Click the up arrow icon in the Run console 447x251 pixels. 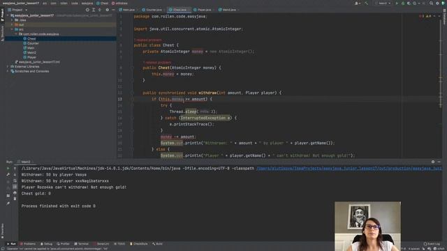[x=15, y=169]
